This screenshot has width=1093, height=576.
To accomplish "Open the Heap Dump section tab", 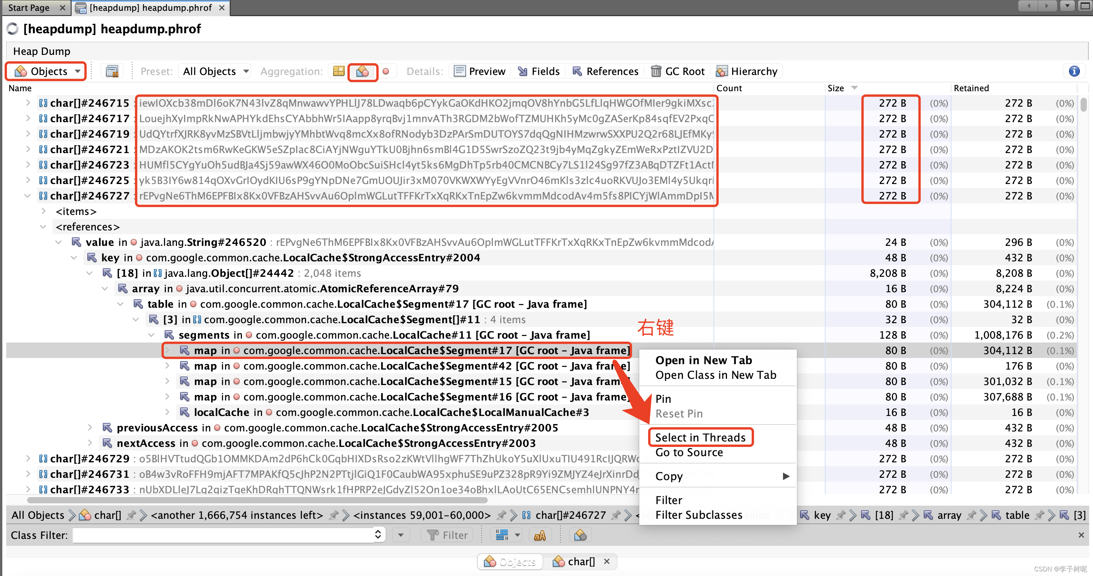I will [x=42, y=51].
